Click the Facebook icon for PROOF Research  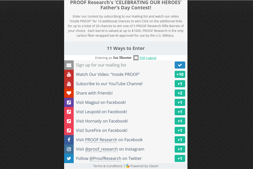(x=69, y=140)
